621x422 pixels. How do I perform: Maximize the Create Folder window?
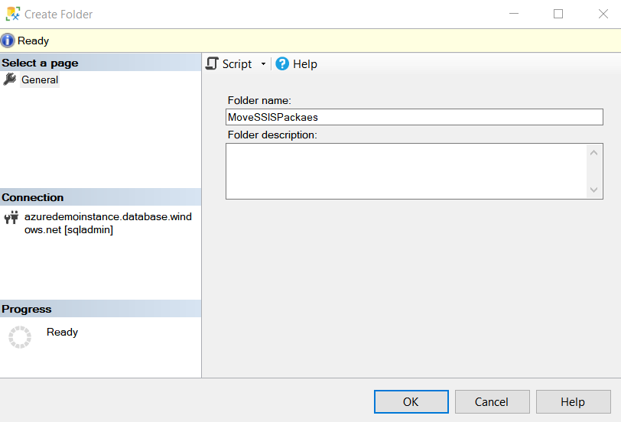click(x=558, y=14)
